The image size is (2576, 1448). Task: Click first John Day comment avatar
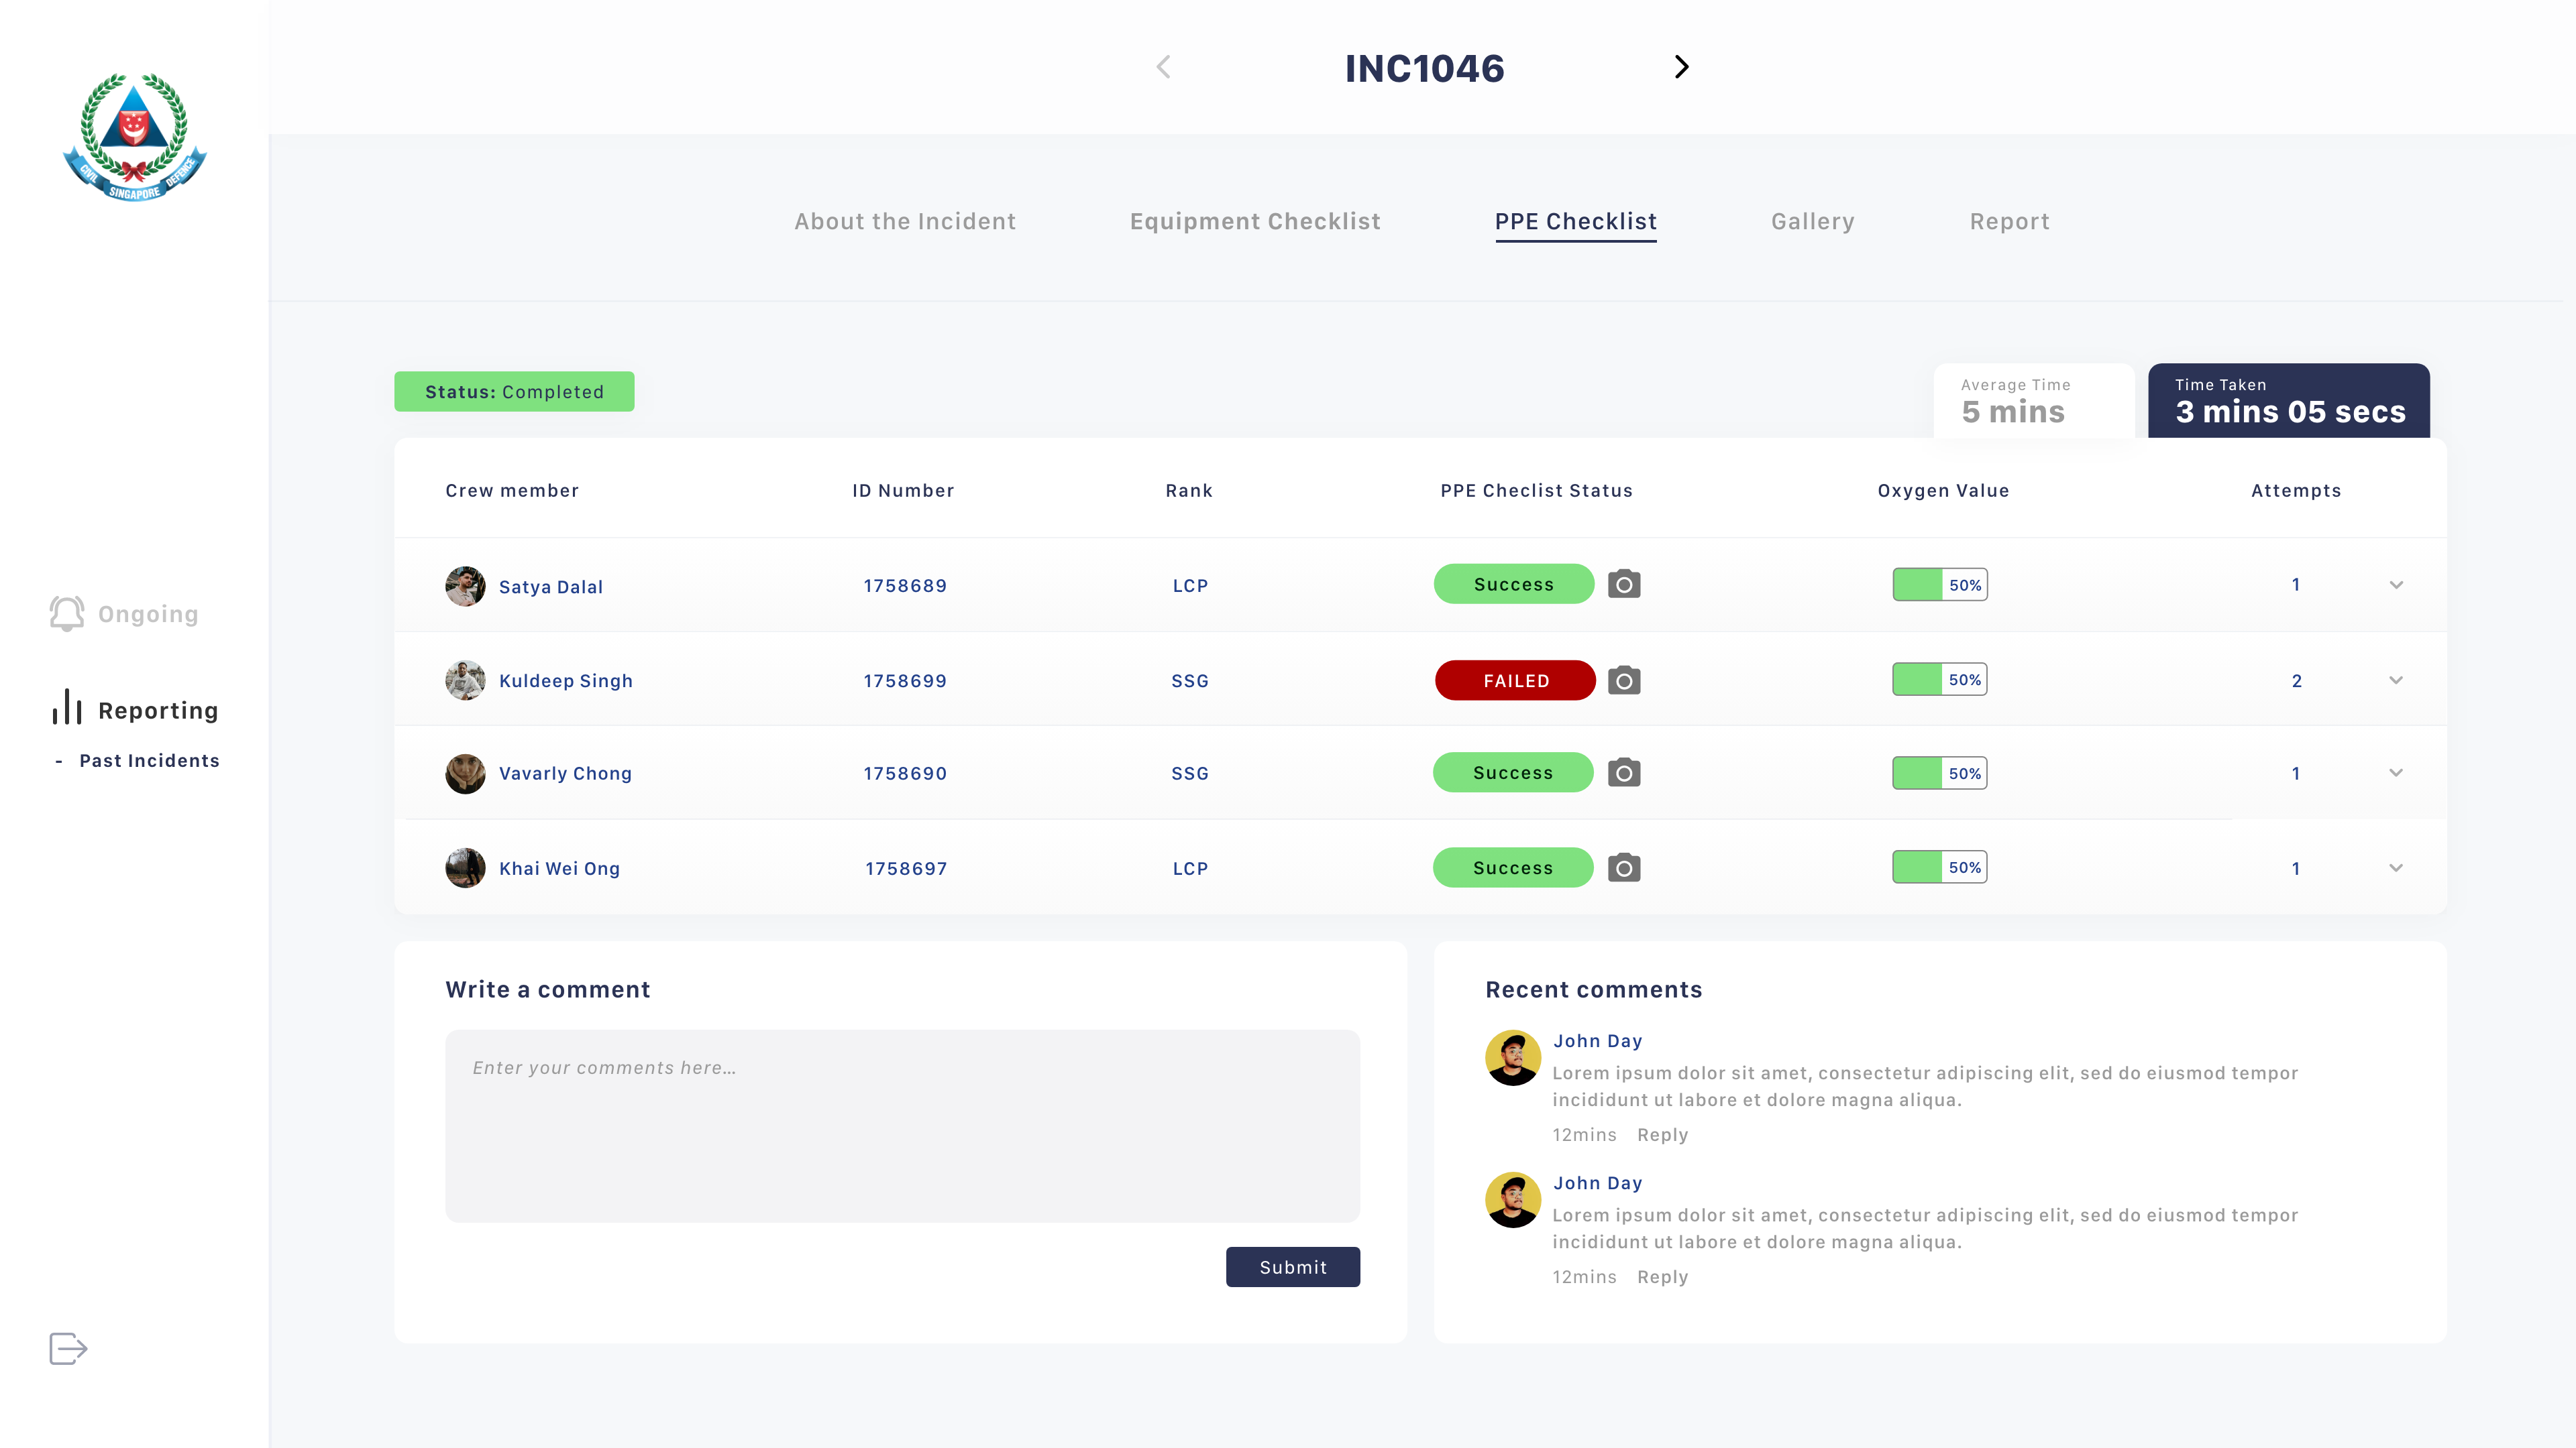pos(1513,1057)
